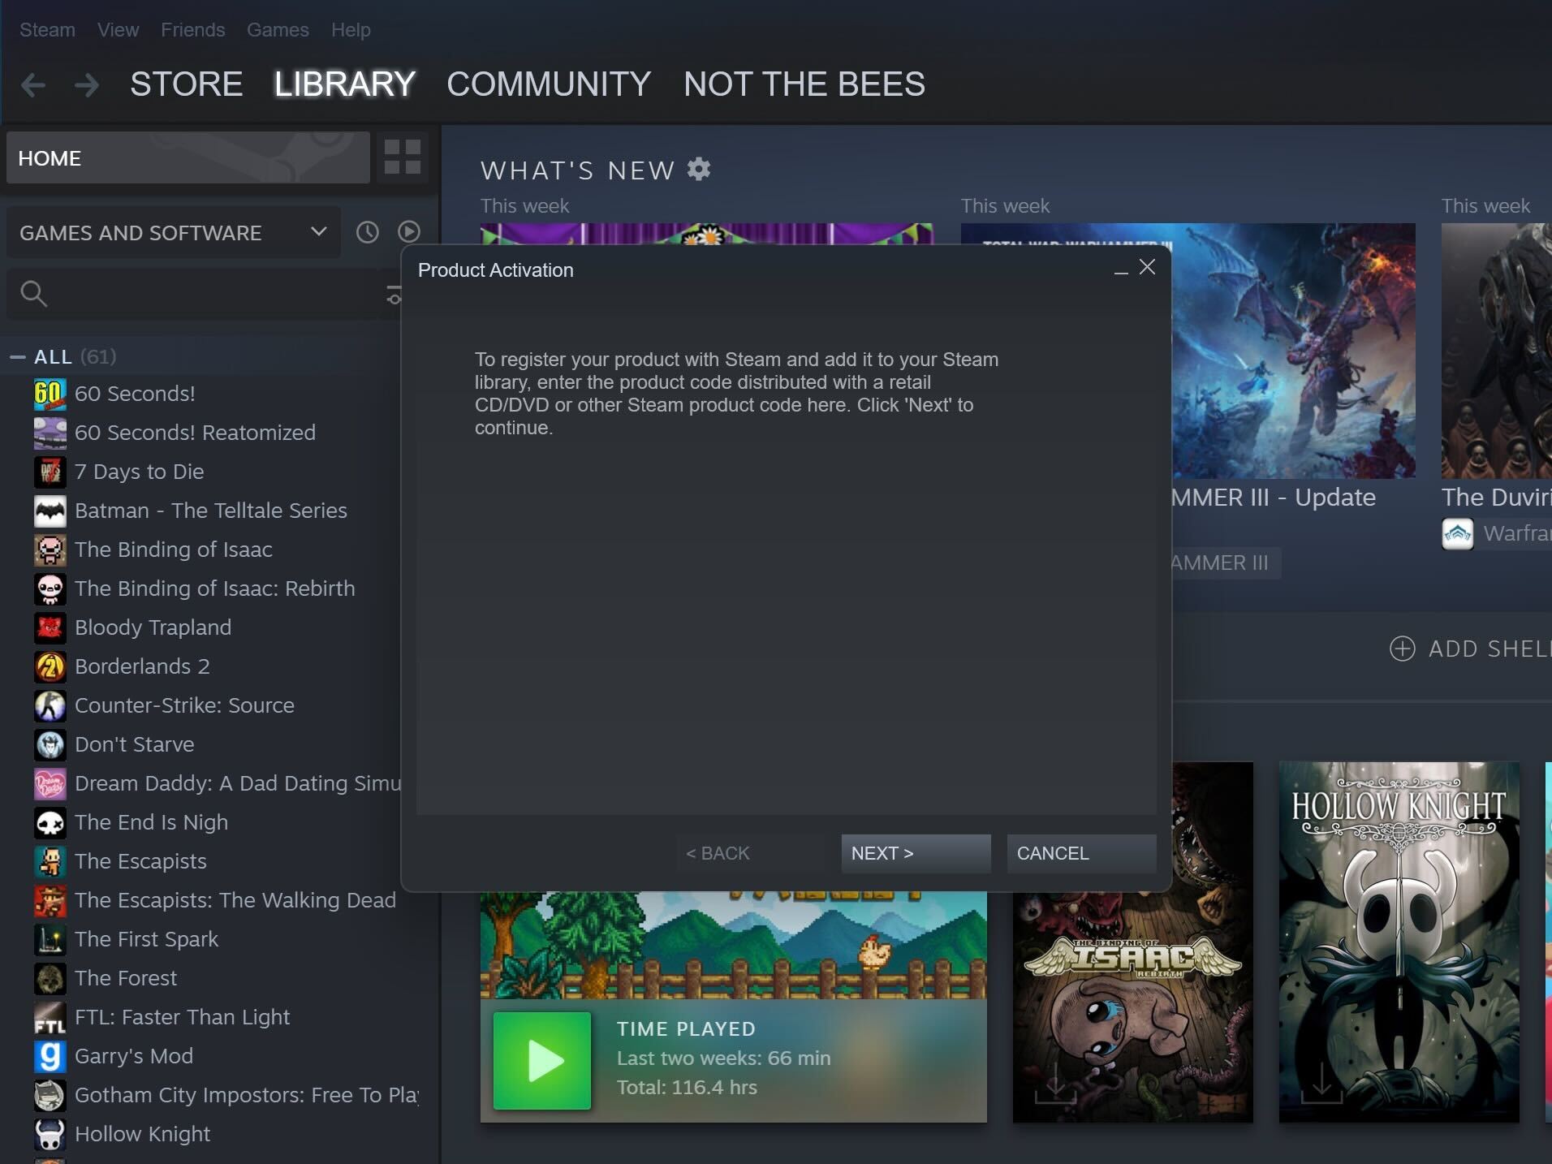
Task: Open What's New settings gear
Action: click(698, 169)
